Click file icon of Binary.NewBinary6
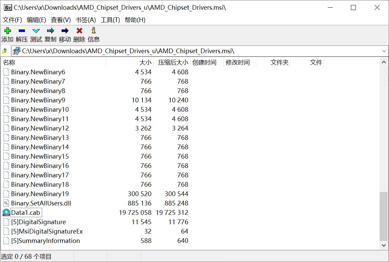The height and width of the screenshot is (262, 389). (x=6, y=72)
